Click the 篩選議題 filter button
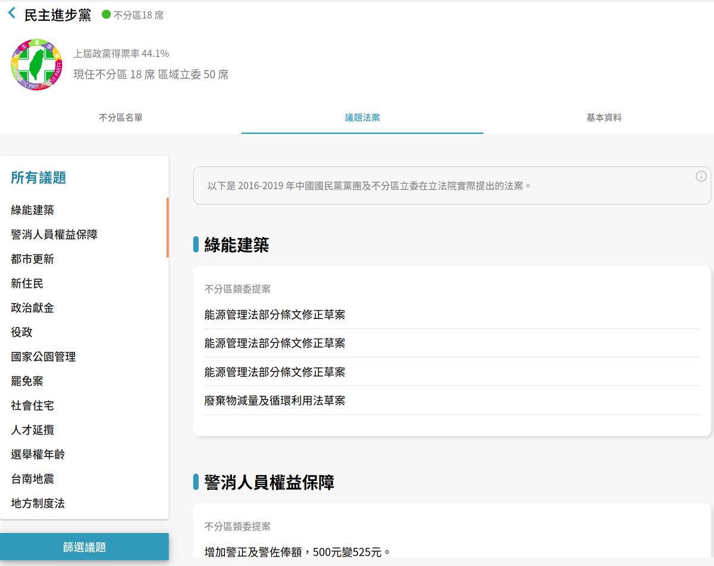Screen dimensions: 714x566 pos(84,547)
